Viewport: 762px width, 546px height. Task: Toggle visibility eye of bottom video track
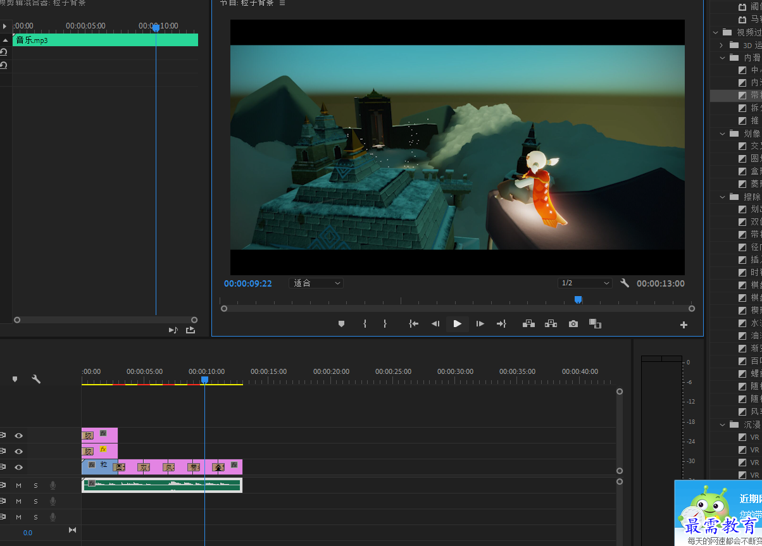[19, 467]
